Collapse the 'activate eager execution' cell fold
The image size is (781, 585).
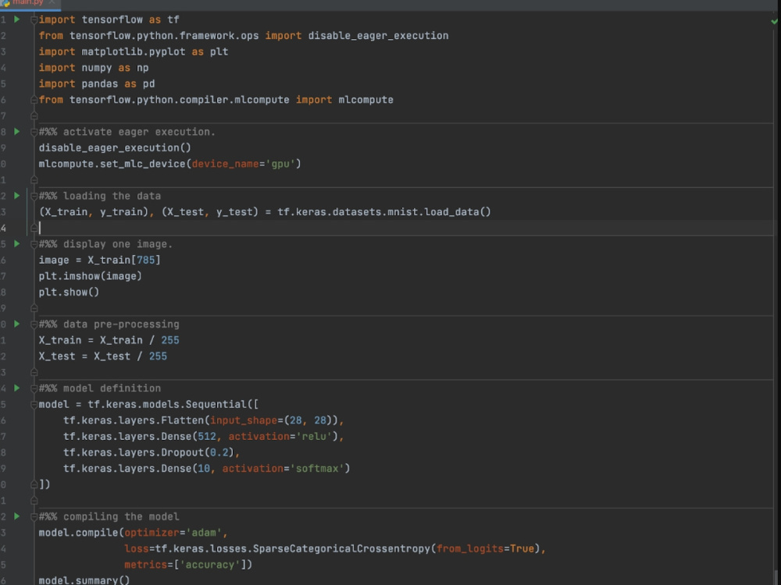click(x=34, y=133)
